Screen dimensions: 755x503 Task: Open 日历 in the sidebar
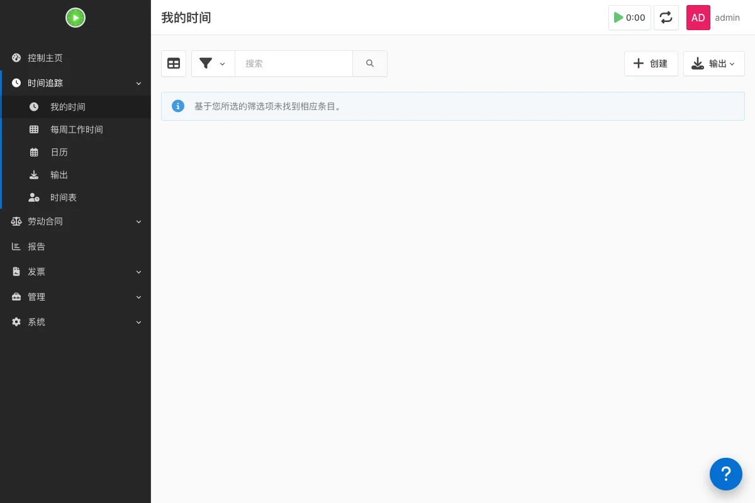click(x=75, y=152)
